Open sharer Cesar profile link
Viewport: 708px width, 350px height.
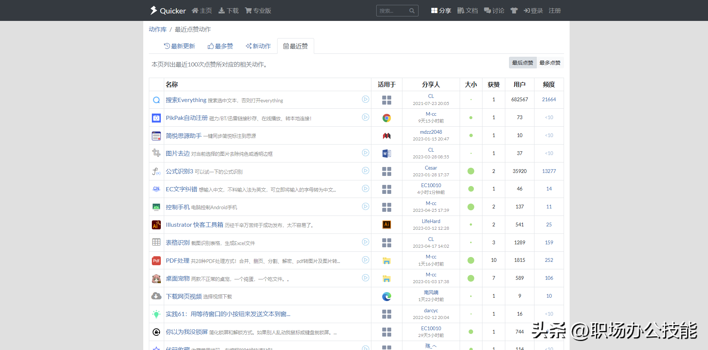tap(431, 168)
